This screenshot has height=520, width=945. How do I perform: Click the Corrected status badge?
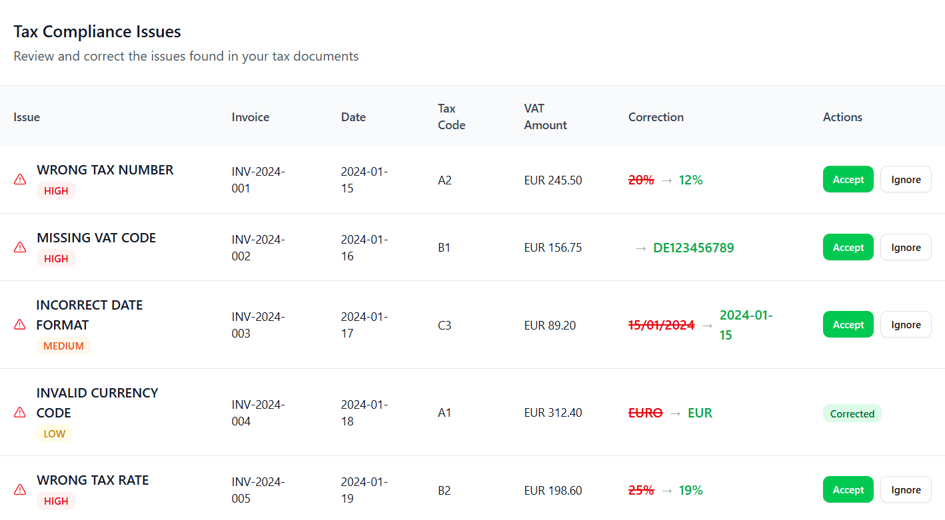pos(852,413)
